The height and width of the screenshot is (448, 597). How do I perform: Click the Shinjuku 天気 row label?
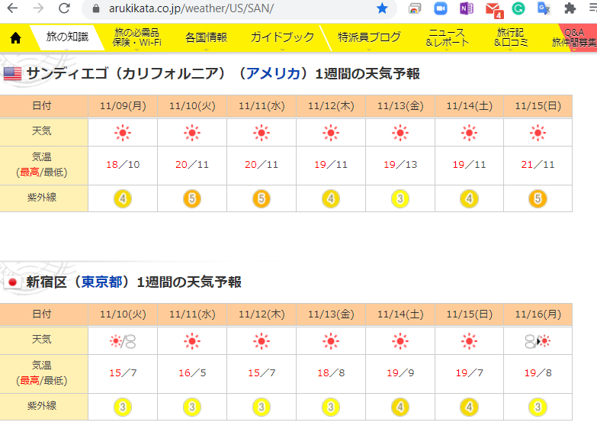point(41,340)
